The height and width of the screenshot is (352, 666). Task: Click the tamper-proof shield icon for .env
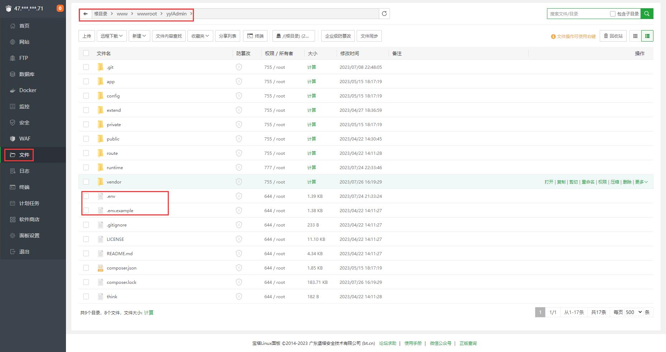tap(239, 196)
